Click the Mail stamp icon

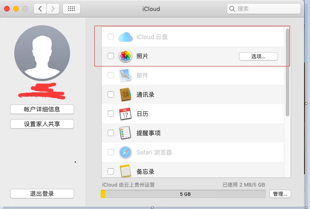[125, 75]
